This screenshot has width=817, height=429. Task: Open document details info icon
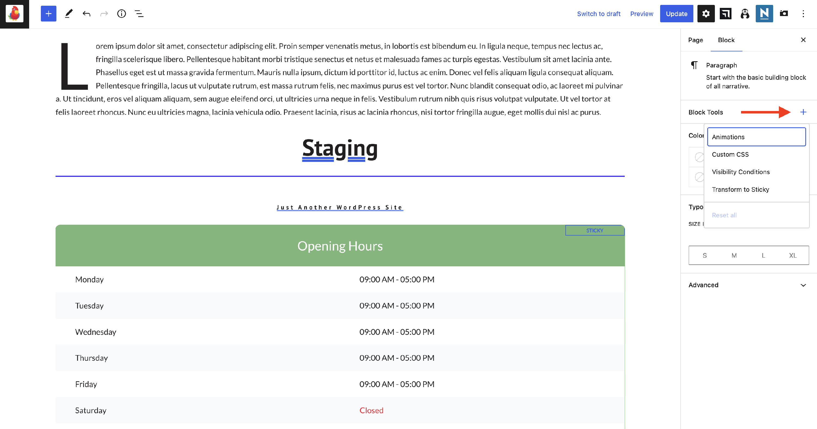(x=121, y=14)
